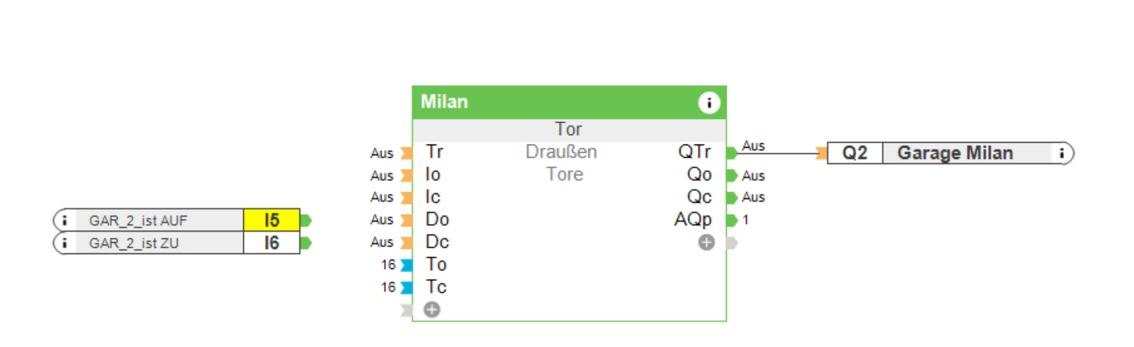Add input via plus icon under Tc
1134x347 pixels.
point(432,309)
